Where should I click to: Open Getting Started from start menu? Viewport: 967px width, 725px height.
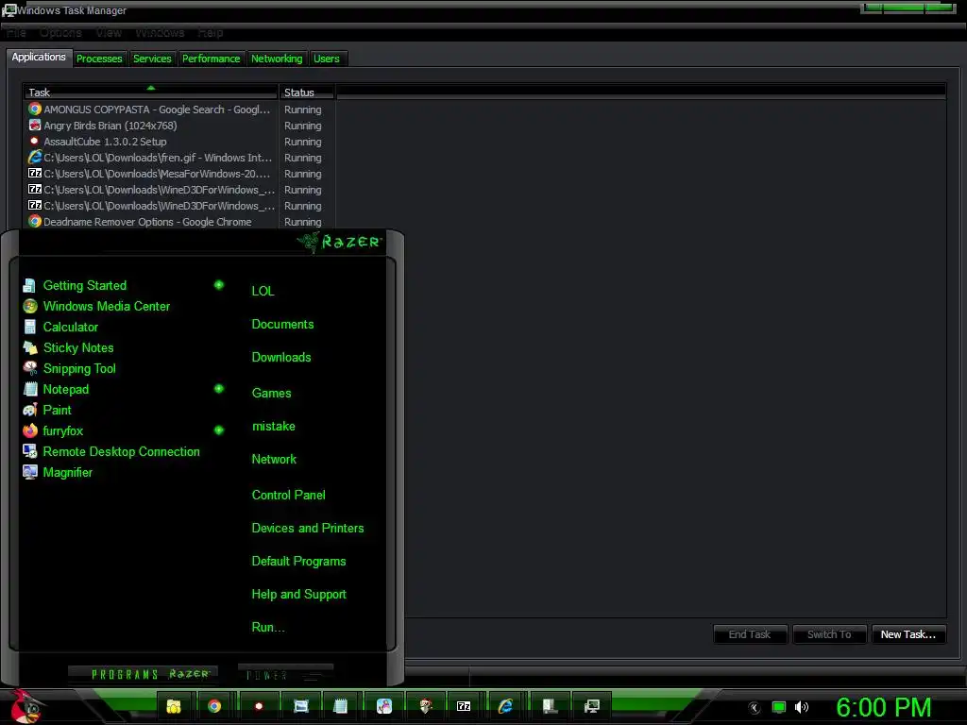[x=84, y=285]
